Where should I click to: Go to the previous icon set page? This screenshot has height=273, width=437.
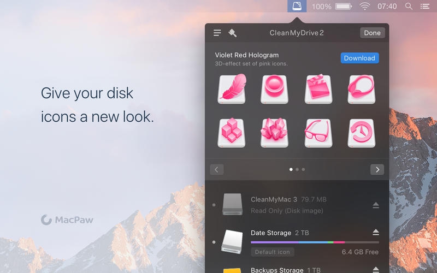[x=216, y=169]
